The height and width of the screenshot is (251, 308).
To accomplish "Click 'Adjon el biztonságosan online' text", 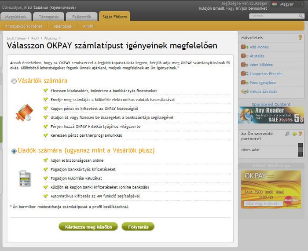I will (77, 160).
